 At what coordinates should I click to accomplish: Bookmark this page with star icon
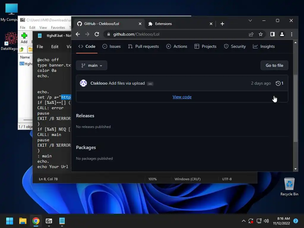(x=261, y=34)
